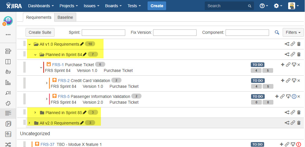Edit the Planned in Sprint 85 suite name

pyautogui.click(x=85, y=112)
